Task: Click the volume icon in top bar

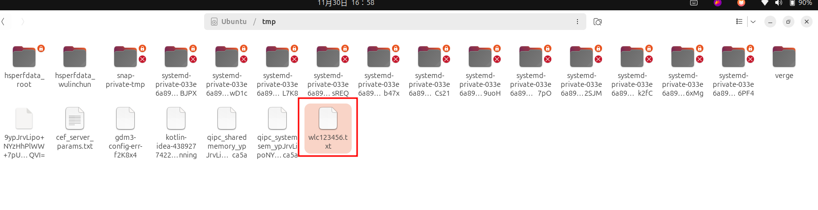Action: click(778, 3)
